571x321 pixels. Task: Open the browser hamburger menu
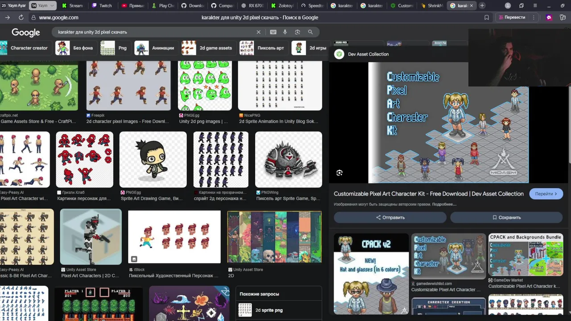(535, 5)
